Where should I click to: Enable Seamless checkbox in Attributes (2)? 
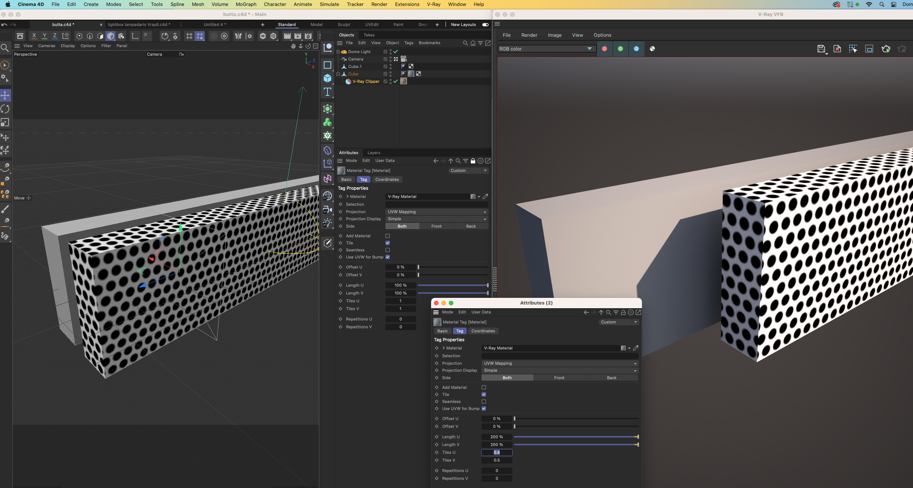[484, 401]
